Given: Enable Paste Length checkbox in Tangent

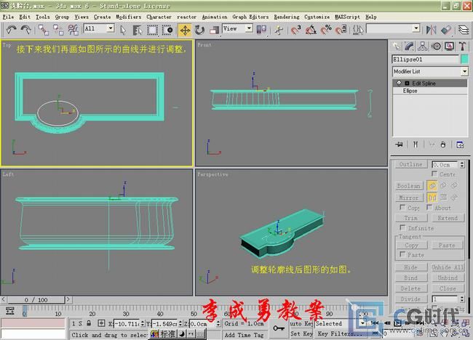Looking at the screenshot, I should click(x=402, y=254).
